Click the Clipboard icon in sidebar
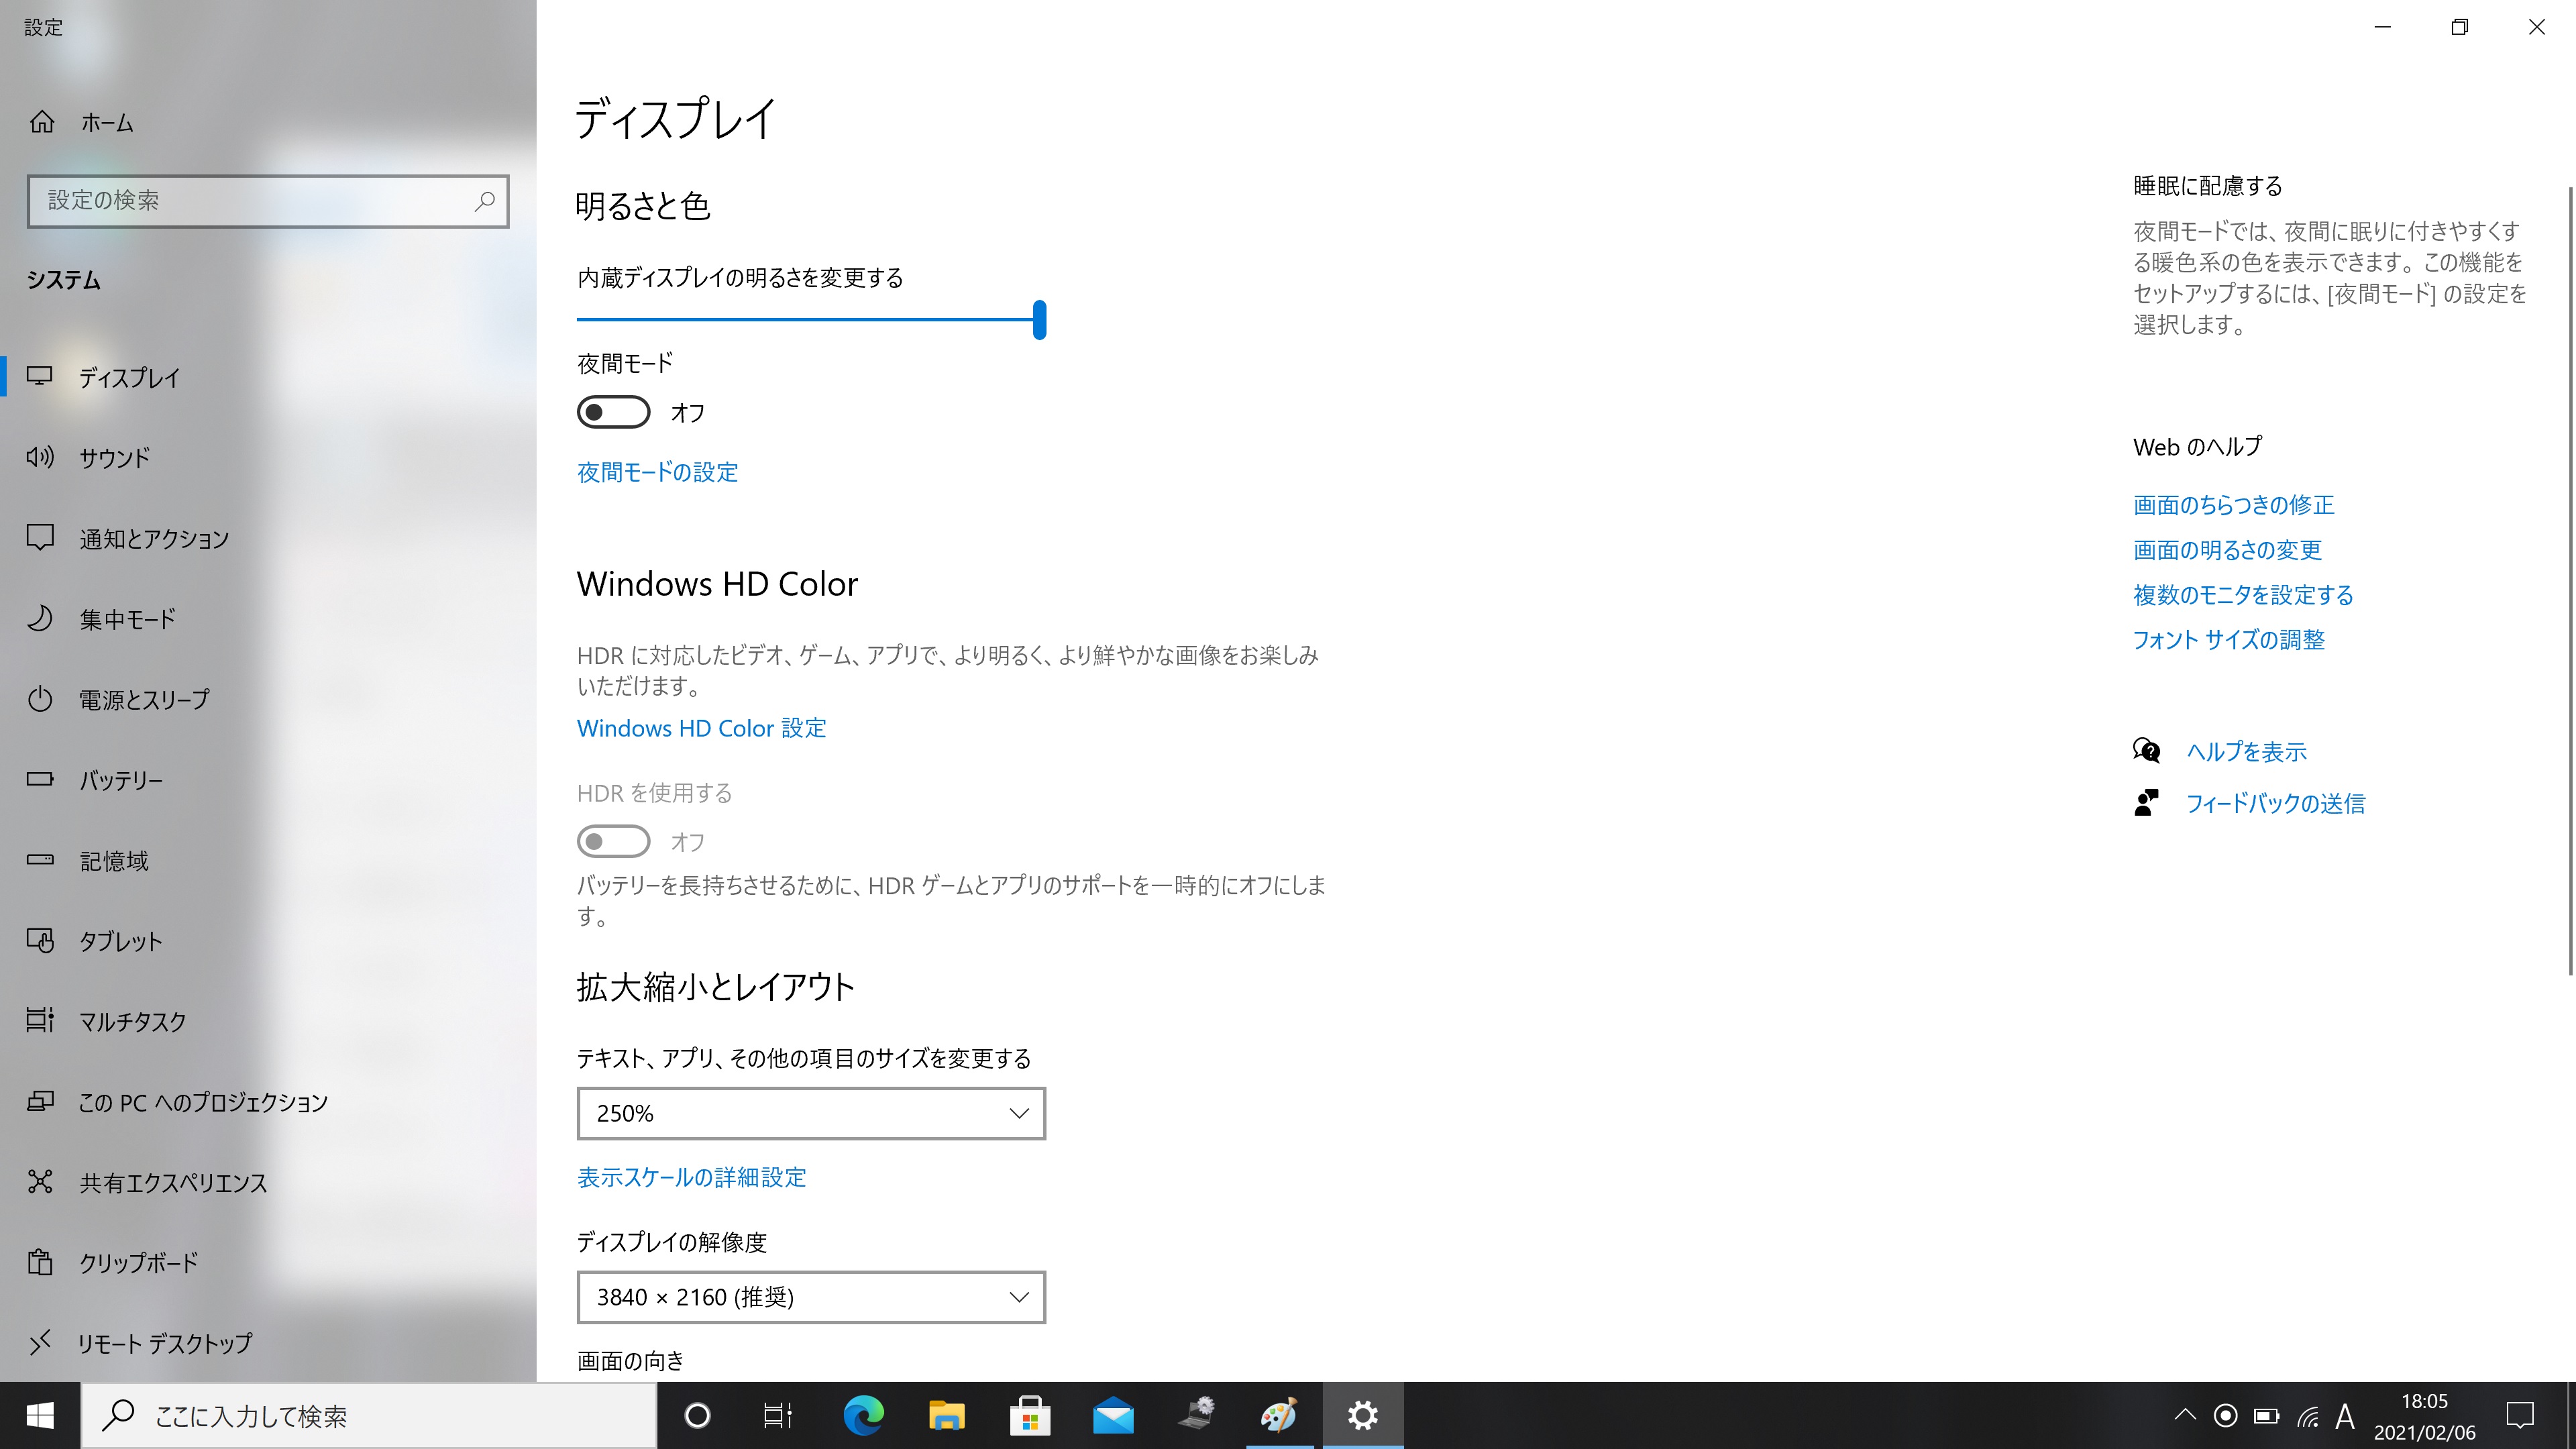The width and height of the screenshot is (2576, 1449). (x=40, y=1262)
